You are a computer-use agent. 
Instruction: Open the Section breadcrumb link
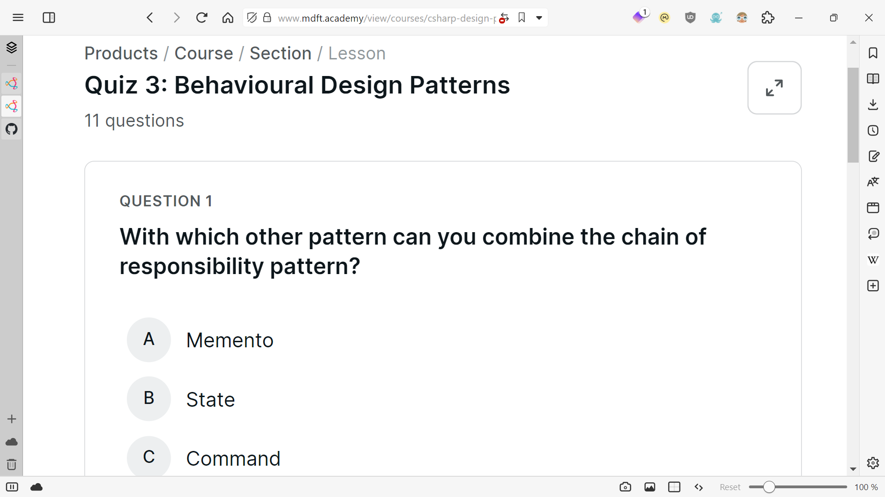(280, 53)
